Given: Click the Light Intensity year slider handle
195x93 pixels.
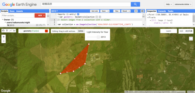Looking at the screenshot, I should pos(98,37).
